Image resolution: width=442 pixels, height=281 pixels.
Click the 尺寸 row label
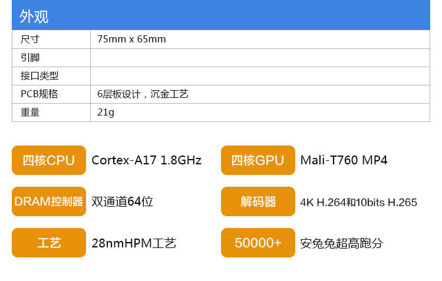click(x=29, y=39)
